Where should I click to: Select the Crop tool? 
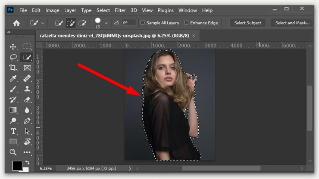13,68
